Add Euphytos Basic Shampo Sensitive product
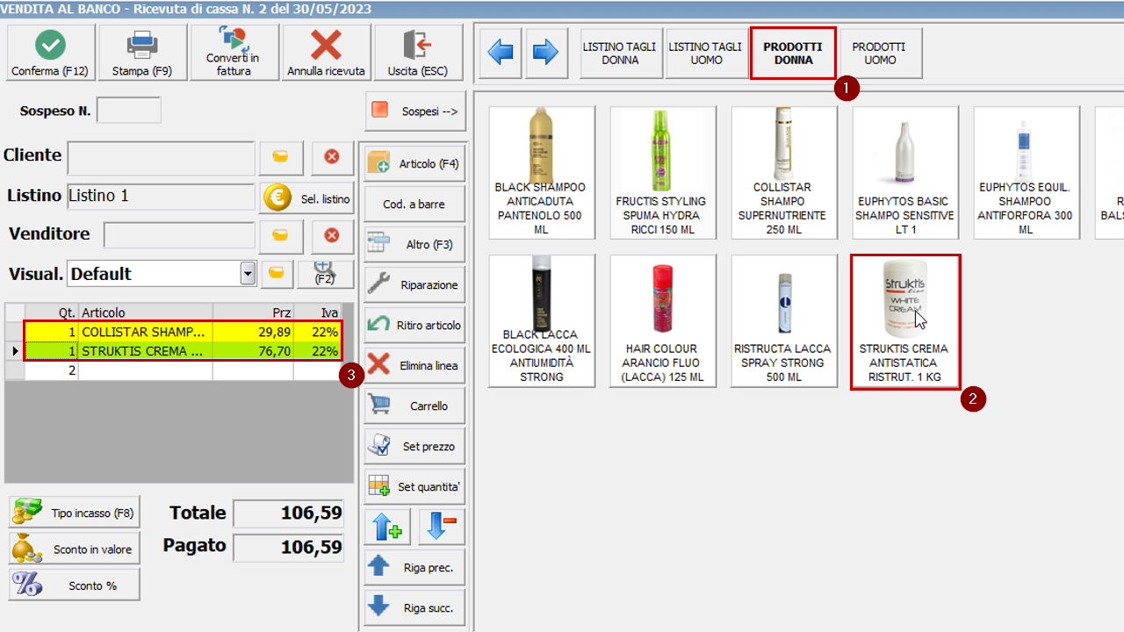1124x632 pixels. [905, 173]
